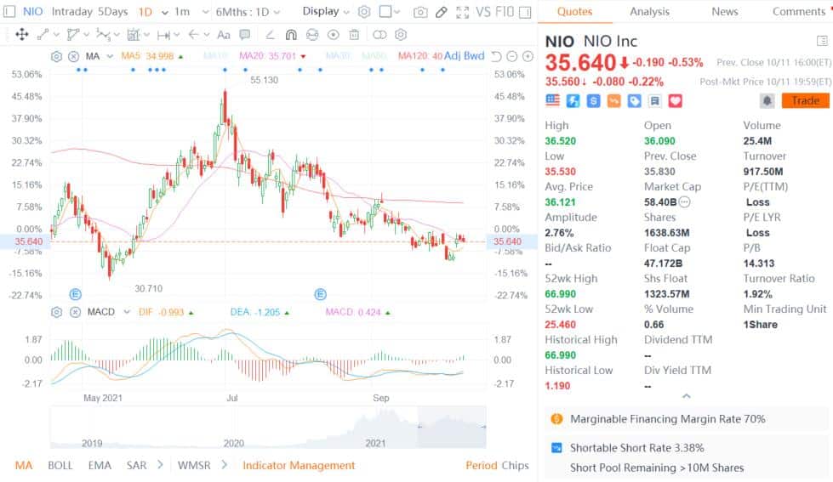Select the move/crosshair tool in drawing toolbar

[22, 35]
